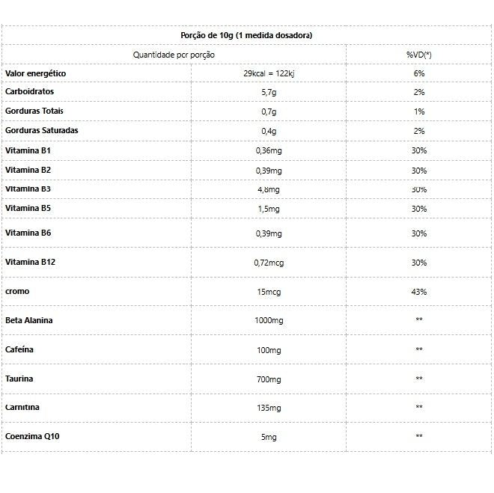Select the 'Vitamina B12' row label
Screen dimensions: 494x493
[x=30, y=262]
